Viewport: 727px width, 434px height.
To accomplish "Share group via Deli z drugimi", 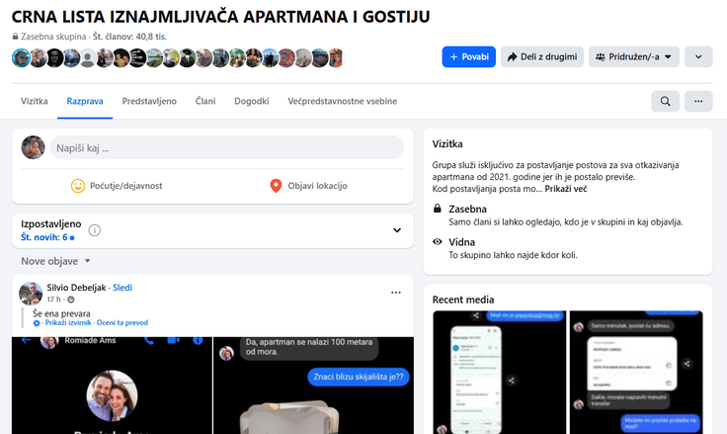I will tap(542, 56).
